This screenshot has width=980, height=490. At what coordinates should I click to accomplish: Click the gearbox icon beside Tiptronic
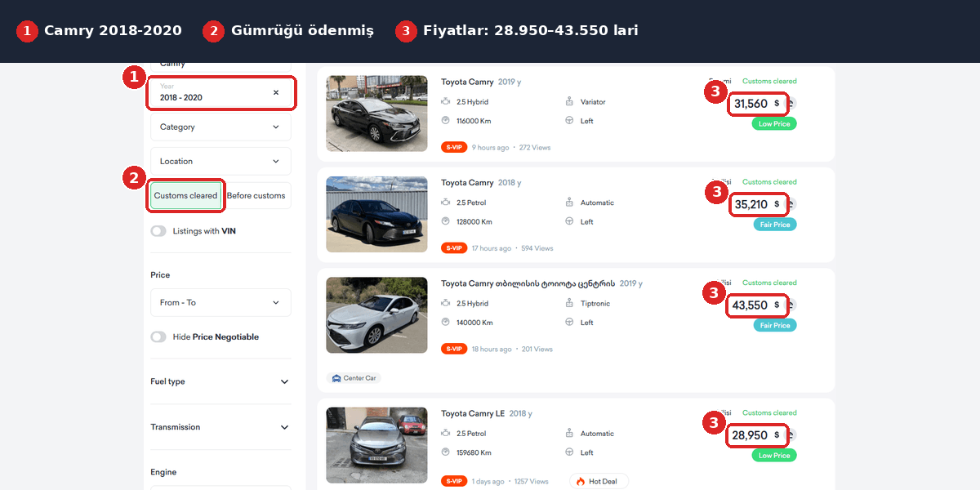(x=569, y=303)
